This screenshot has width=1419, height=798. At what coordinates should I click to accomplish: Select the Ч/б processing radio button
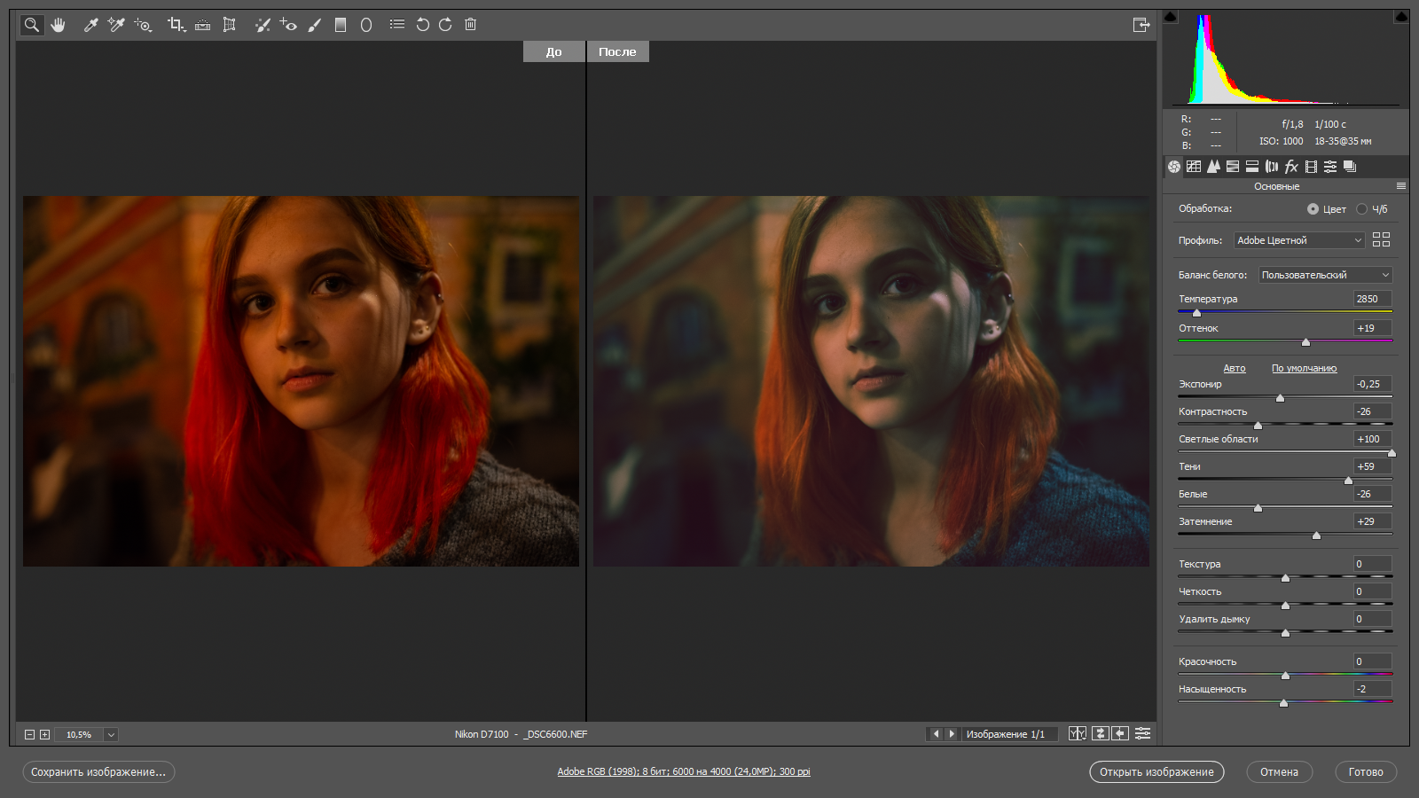1361,209
